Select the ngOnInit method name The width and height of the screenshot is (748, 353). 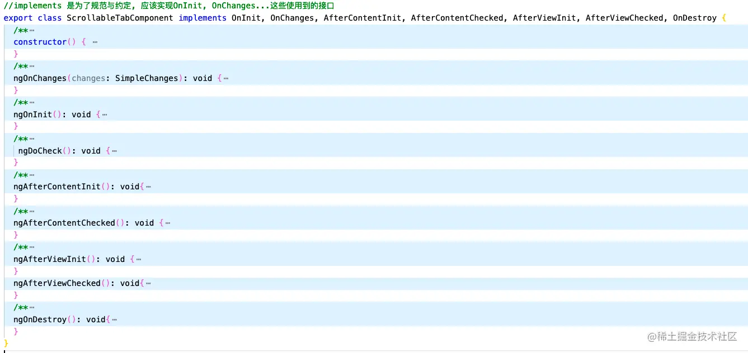[33, 115]
